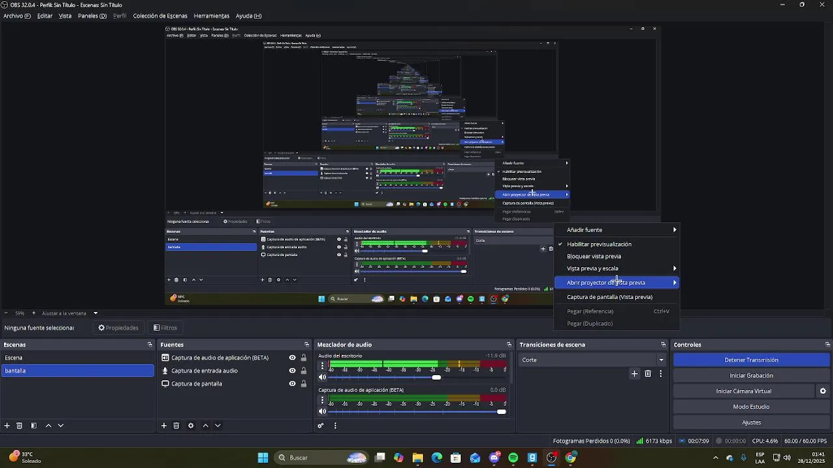
Task: Open File Explorer from the taskbar
Action: pos(418,458)
